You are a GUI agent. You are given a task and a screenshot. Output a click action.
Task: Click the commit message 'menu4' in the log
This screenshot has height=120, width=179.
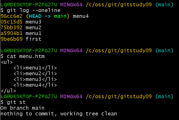point(81,16)
